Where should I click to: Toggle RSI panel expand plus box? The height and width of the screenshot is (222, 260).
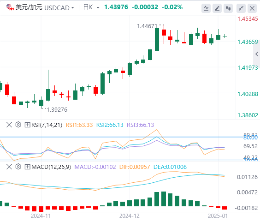tap(27, 125)
